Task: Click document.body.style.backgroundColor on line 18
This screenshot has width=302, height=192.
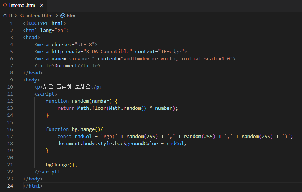Action: pos(108,144)
